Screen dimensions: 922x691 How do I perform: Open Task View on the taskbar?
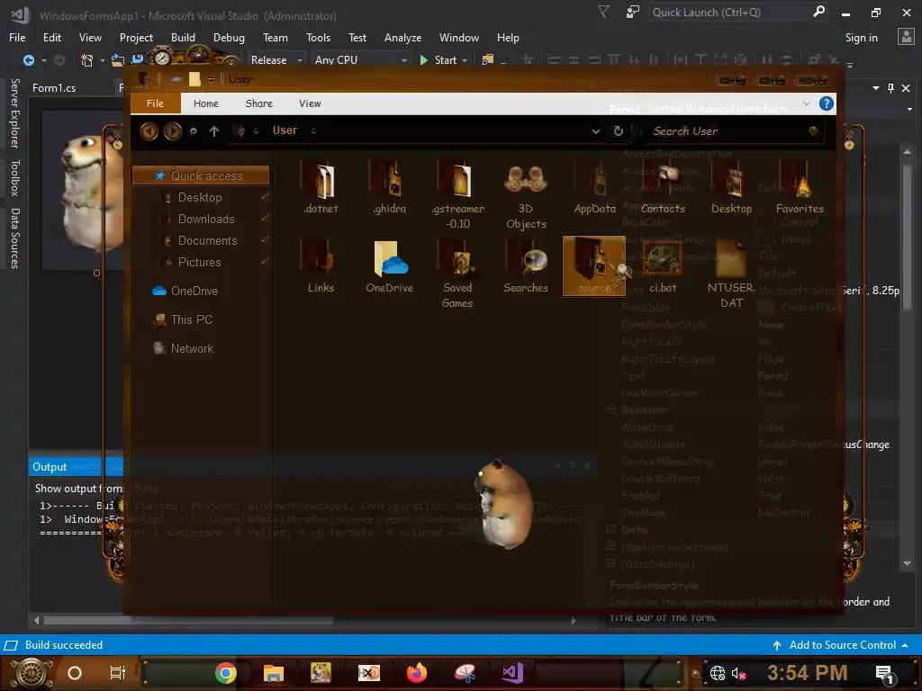coord(118,673)
